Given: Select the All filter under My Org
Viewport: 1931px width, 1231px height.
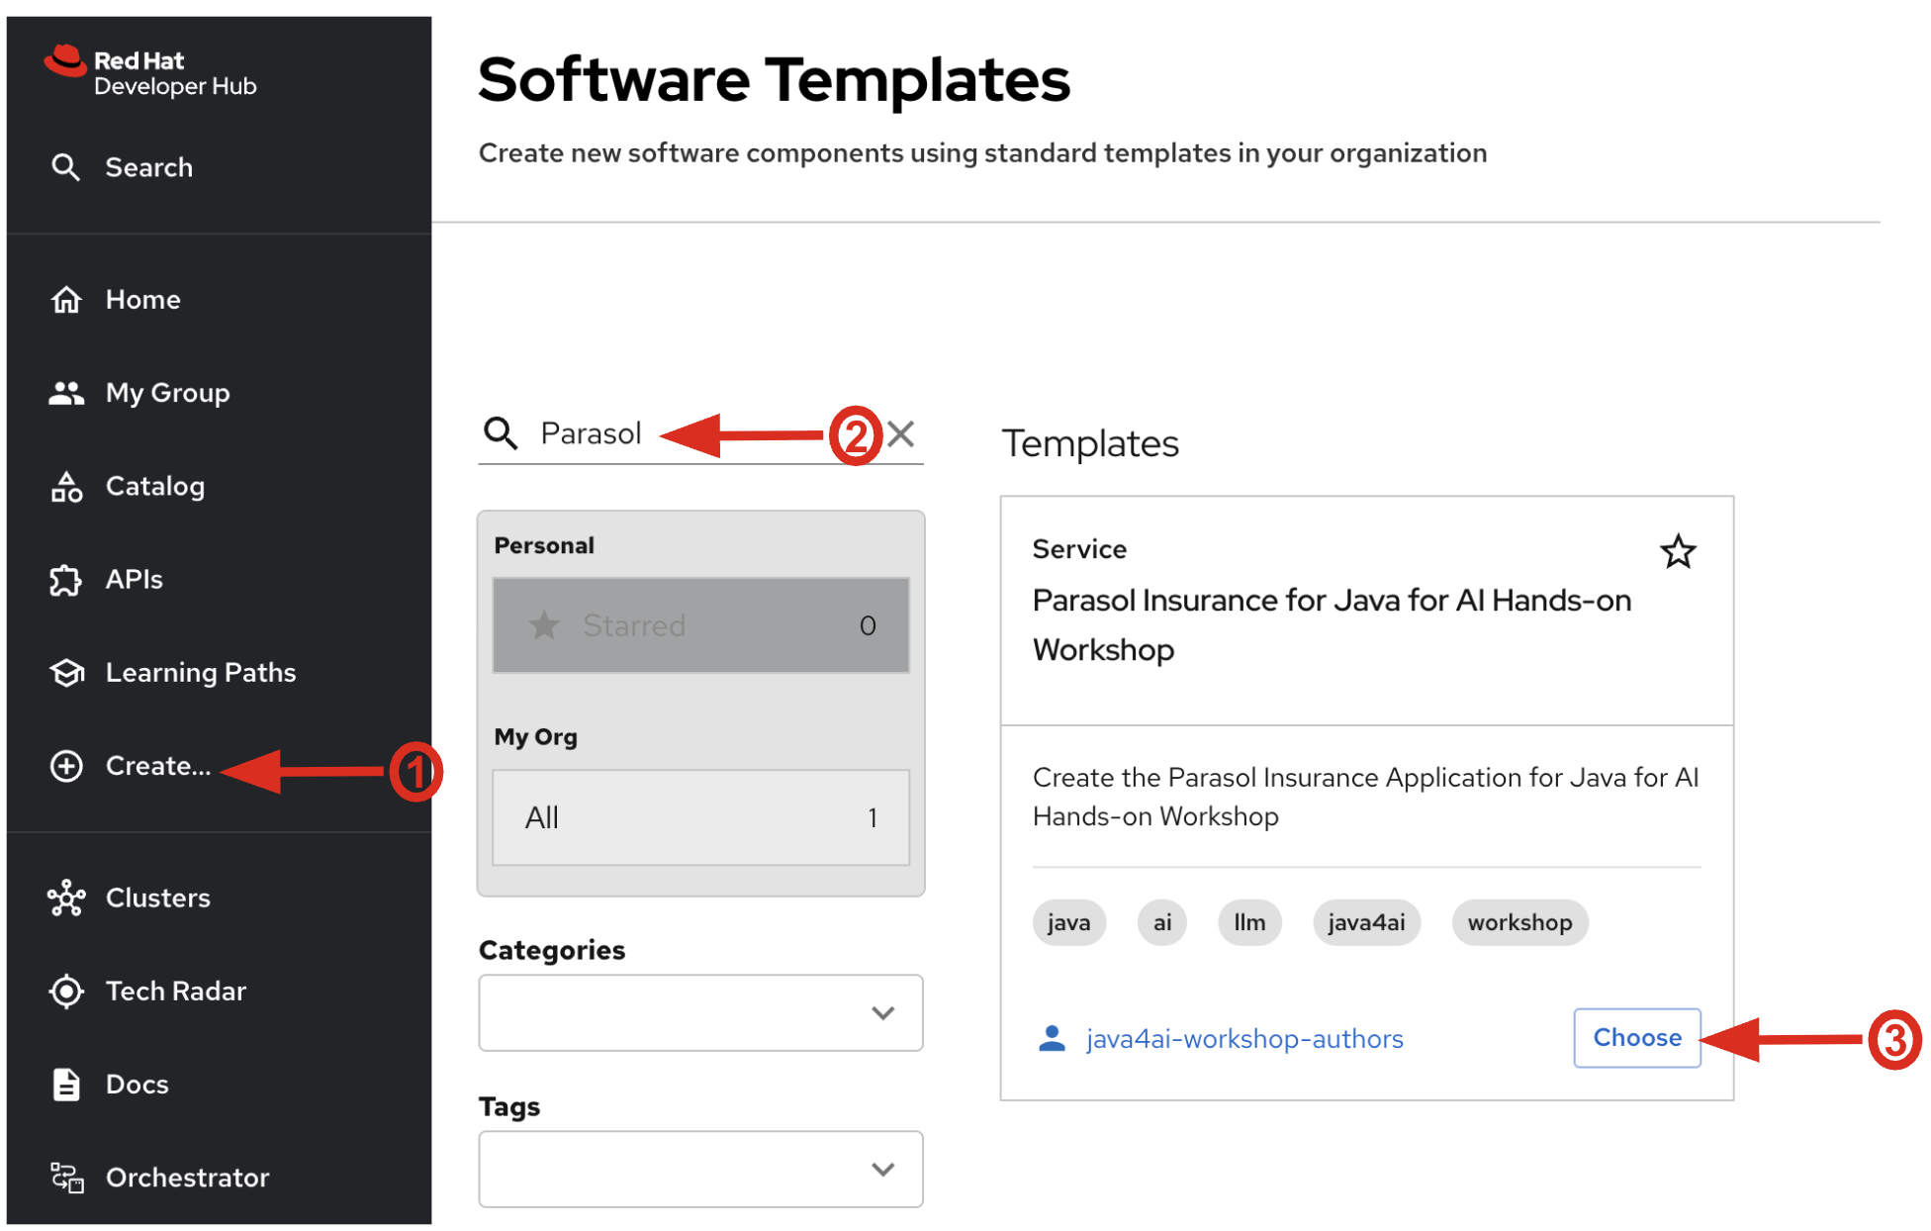Looking at the screenshot, I should [x=700, y=817].
